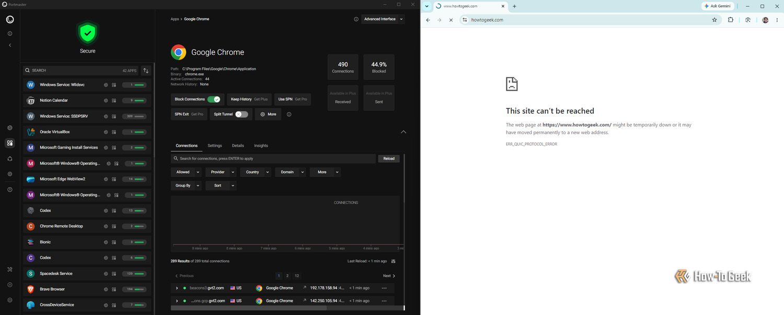
Task: Open the apps grid view in sidebar
Action: click(10, 143)
